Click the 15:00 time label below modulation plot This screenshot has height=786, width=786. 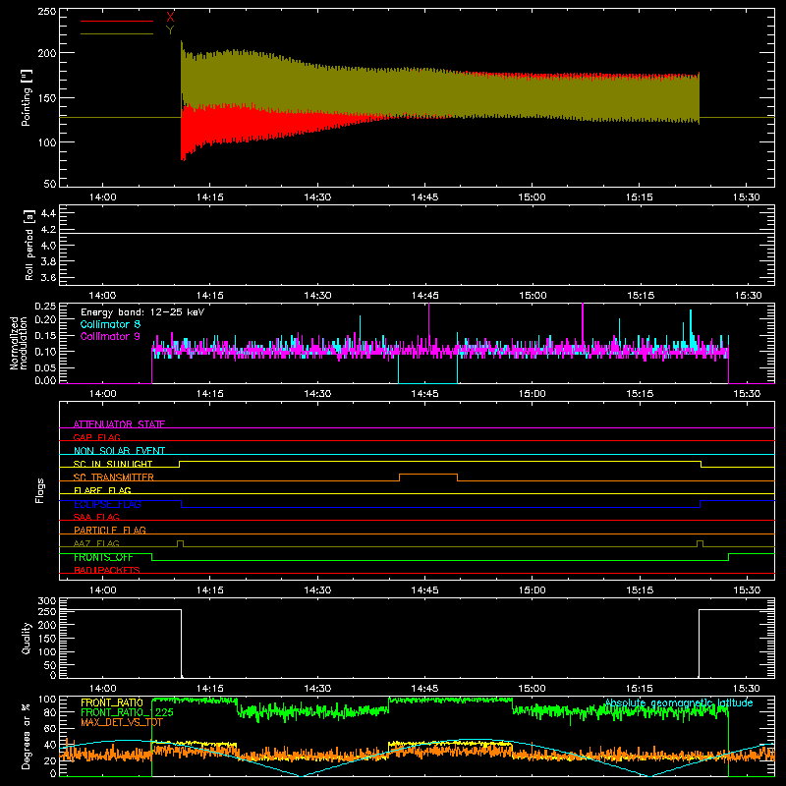pyautogui.click(x=532, y=394)
